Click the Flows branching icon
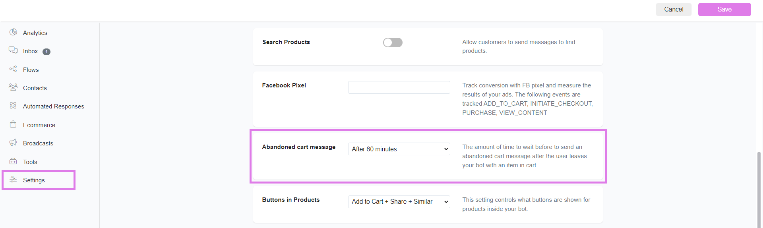This screenshot has width=763, height=228. pos(13,69)
